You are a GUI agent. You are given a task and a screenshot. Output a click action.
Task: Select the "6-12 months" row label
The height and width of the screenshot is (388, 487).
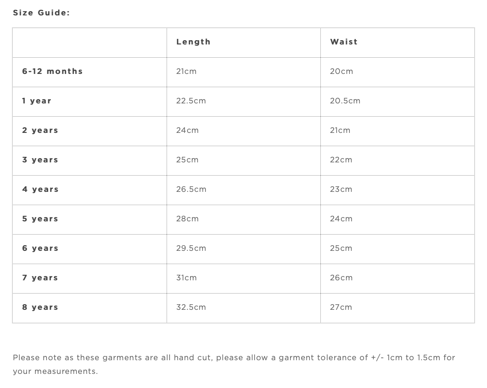coord(52,71)
